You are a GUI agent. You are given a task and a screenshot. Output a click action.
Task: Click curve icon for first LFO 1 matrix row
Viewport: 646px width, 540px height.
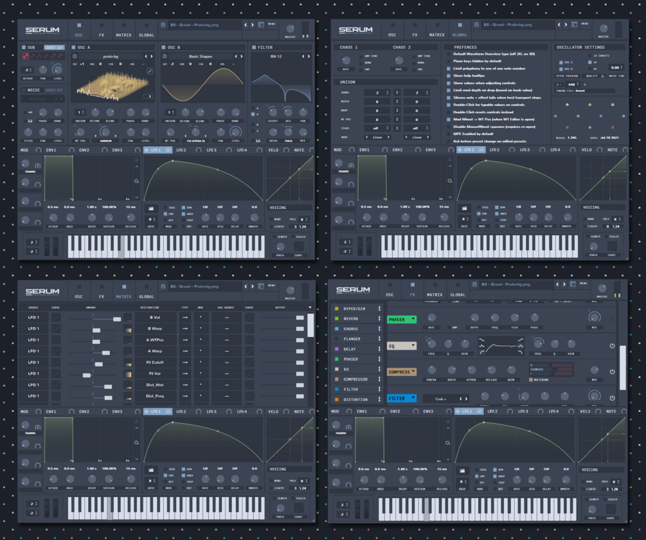click(x=56, y=317)
